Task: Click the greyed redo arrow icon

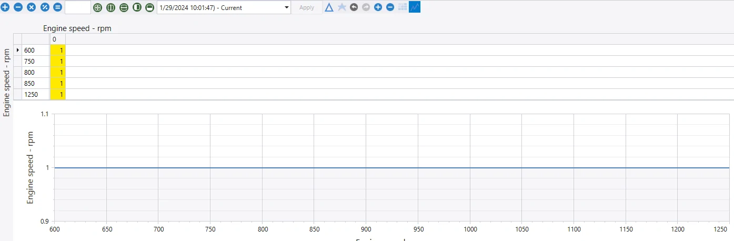Action: pos(366,7)
